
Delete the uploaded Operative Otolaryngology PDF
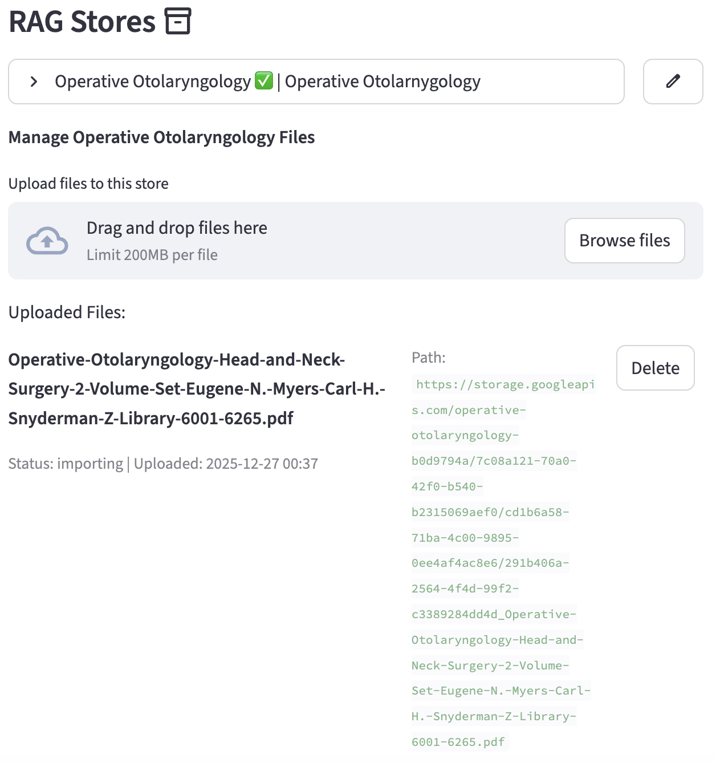click(655, 368)
